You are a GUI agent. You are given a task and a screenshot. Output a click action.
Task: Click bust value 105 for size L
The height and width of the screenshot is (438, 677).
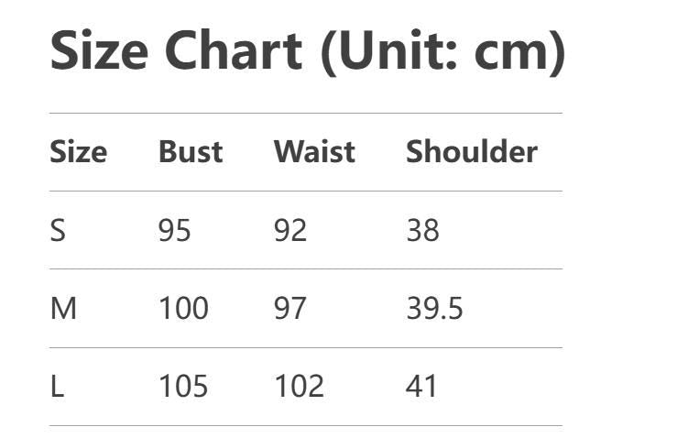point(183,387)
